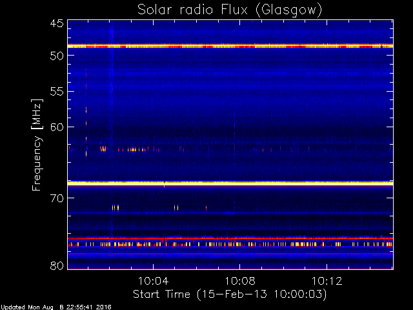Image resolution: width=413 pixels, height=310 pixels.
Task: Click the "Frequency [MHz]" axis label
Action: pyautogui.click(x=37, y=145)
